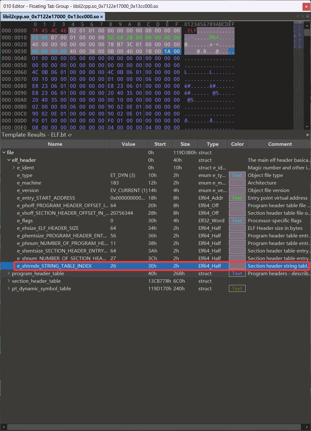Expand the section_header_table node
The image size is (311, 431).
[9, 281]
